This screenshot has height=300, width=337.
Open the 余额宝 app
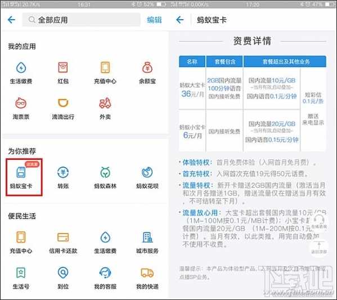[147, 73]
